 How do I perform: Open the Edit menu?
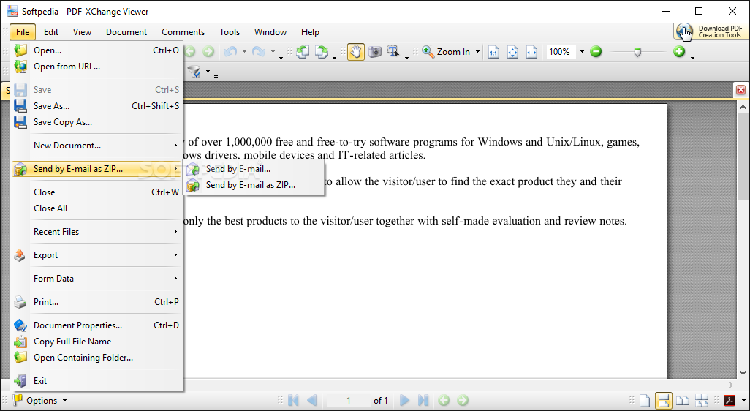pos(51,32)
